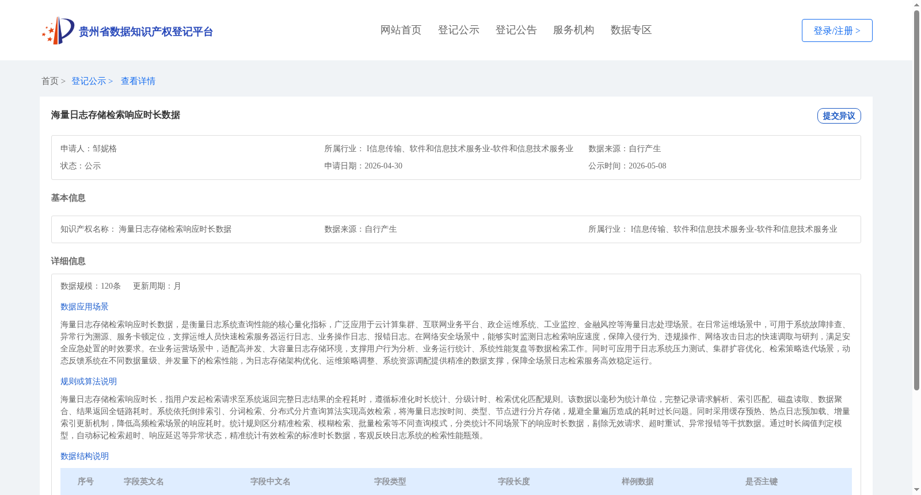Click 知识产权名称 field in basic info
Viewport: 921px width, 495px height.
[x=146, y=229]
